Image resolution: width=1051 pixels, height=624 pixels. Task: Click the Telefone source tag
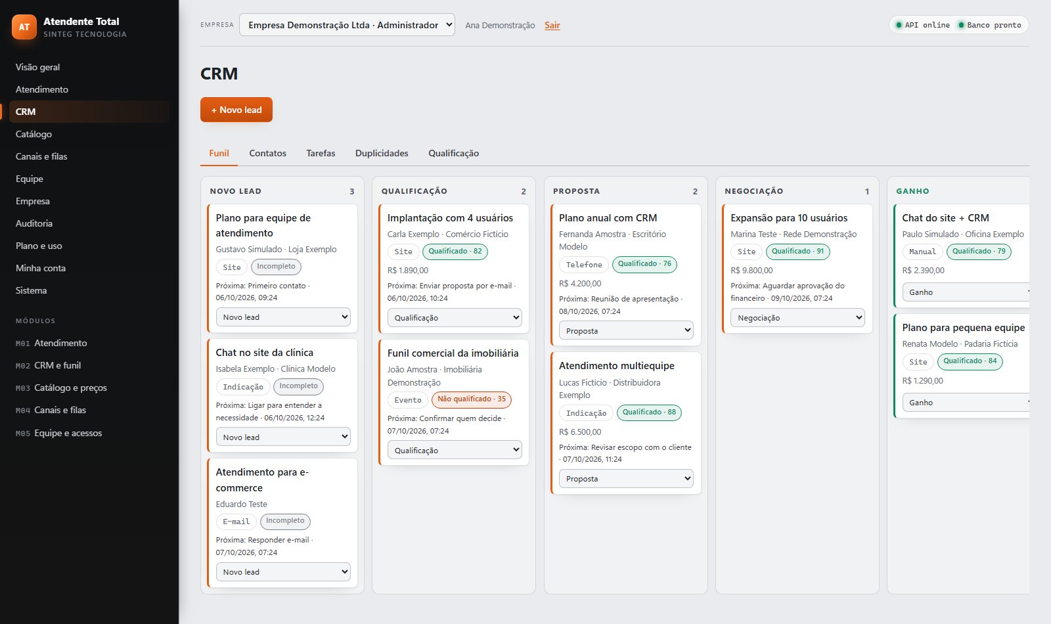click(584, 265)
